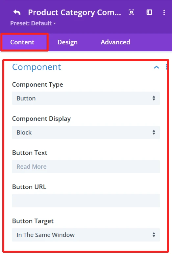Click the Product Category Com... module title

74,12
